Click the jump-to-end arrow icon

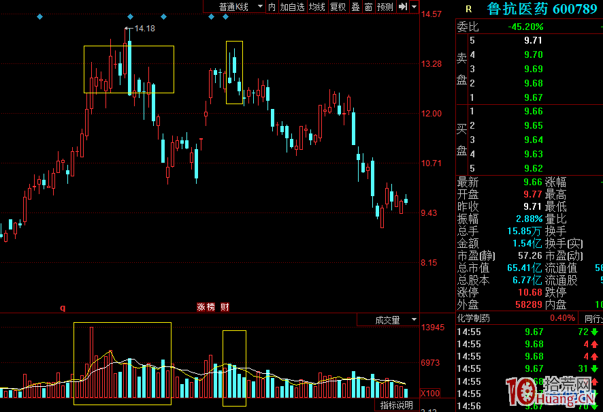point(403,7)
